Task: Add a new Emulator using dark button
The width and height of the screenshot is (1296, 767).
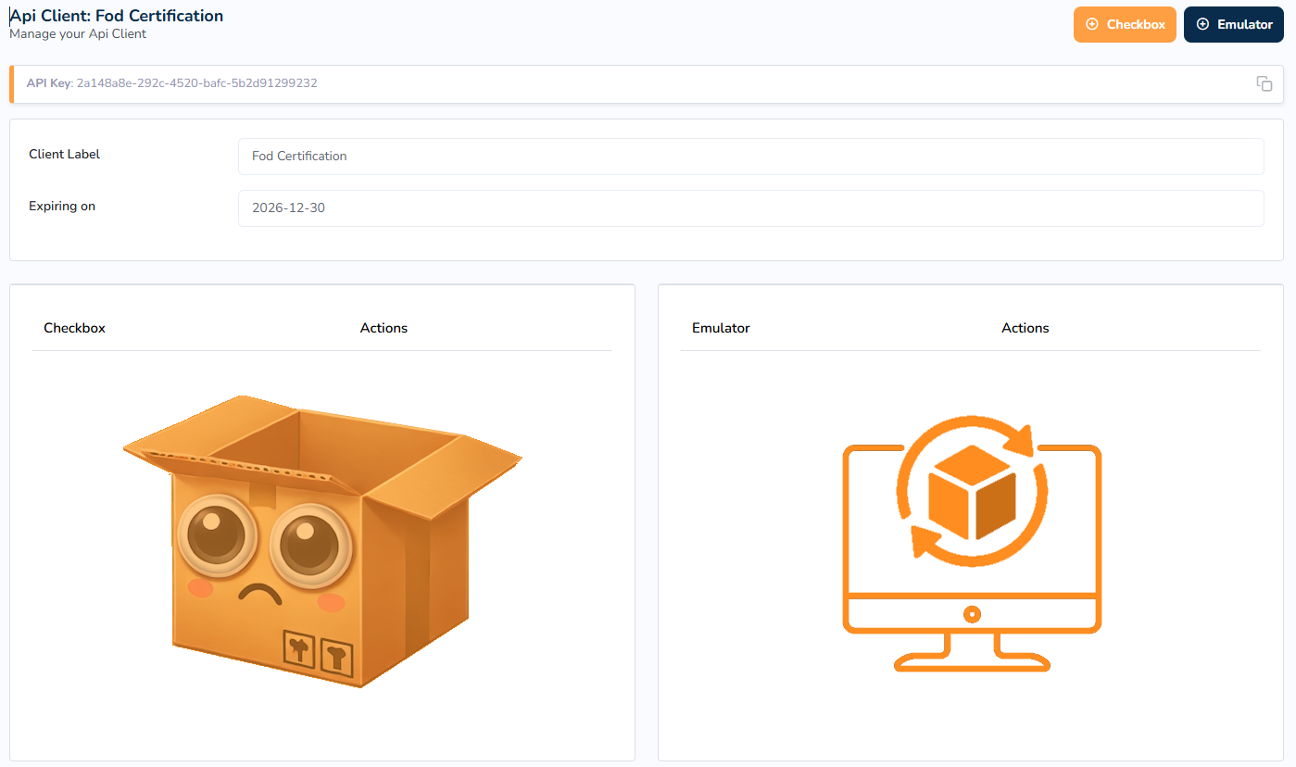Action: tap(1234, 24)
